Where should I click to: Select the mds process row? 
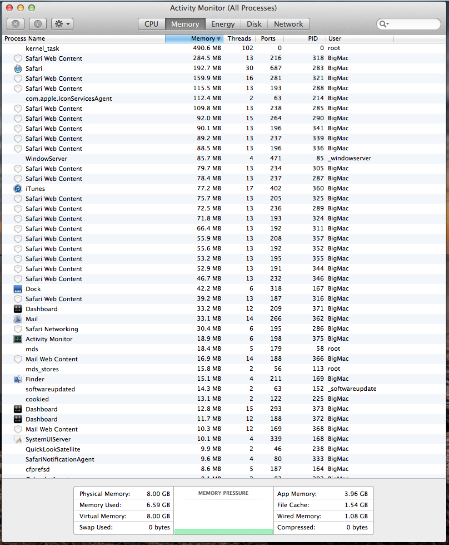(x=224, y=349)
